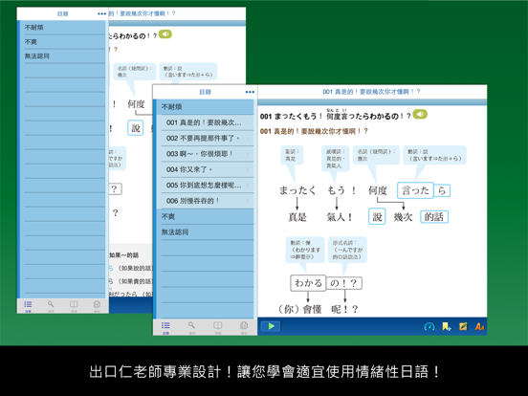Select book tab in back window bottom bar
528x396 pixels.
tap(74, 306)
